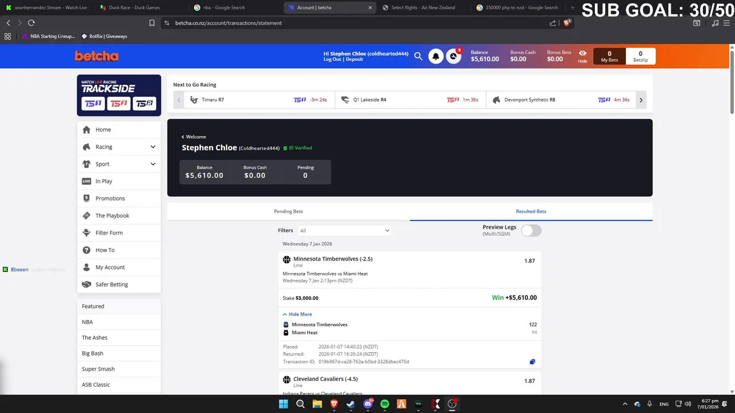This screenshot has width=735, height=413.
Task: Expand the Sport menu in the sidebar
Action: (x=119, y=164)
